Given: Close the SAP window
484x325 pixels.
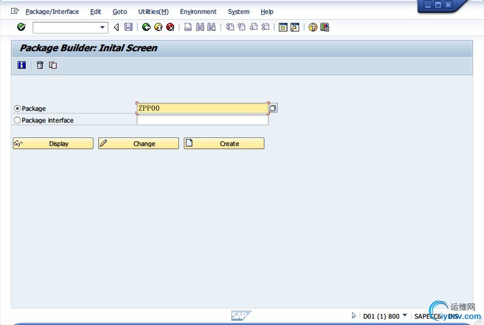Looking at the screenshot, I should [x=448, y=5].
